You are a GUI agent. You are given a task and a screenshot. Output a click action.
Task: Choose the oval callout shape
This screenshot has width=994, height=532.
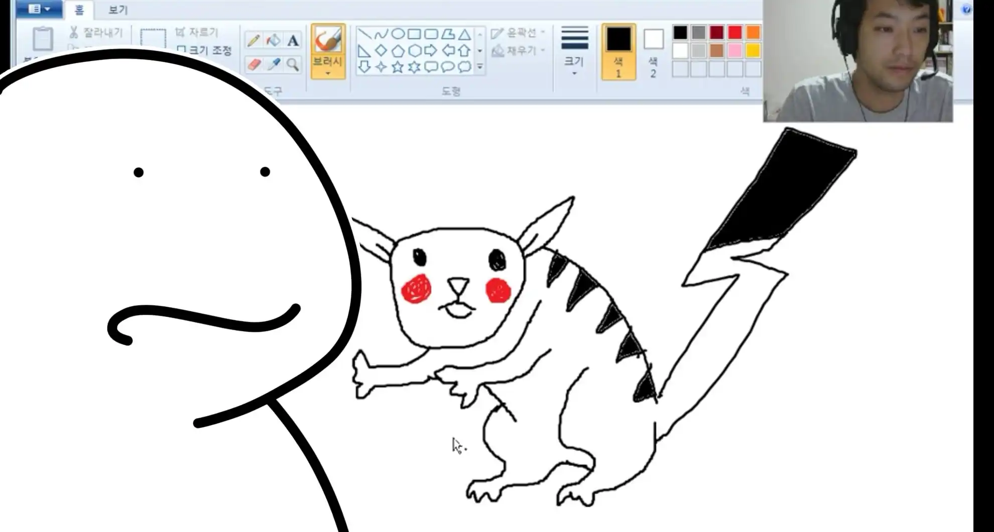[x=448, y=67]
